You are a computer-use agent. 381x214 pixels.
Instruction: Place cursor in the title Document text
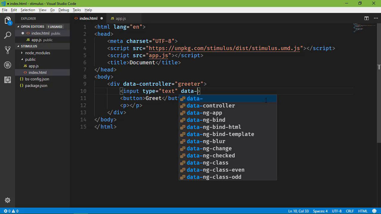pyautogui.click(x=142, y=63)
